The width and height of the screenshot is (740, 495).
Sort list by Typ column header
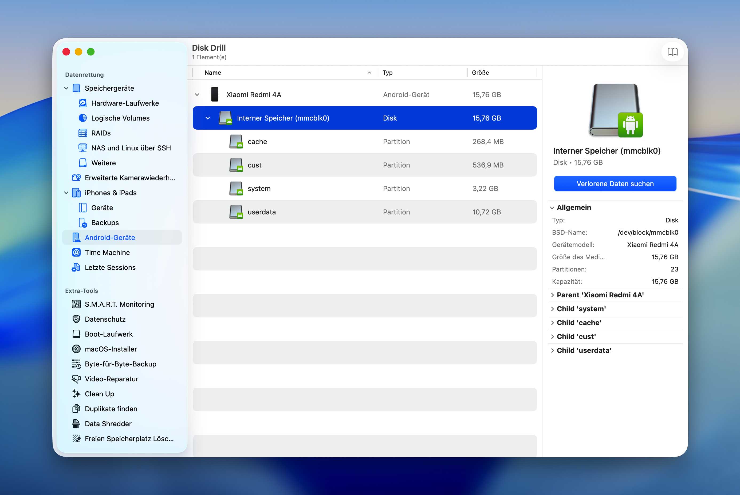point(422,73)
